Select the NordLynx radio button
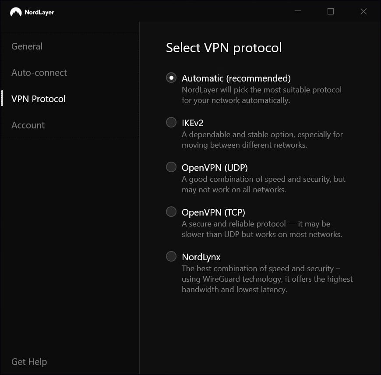The width and height of the screenshot is (381, 375). (171, 257)
